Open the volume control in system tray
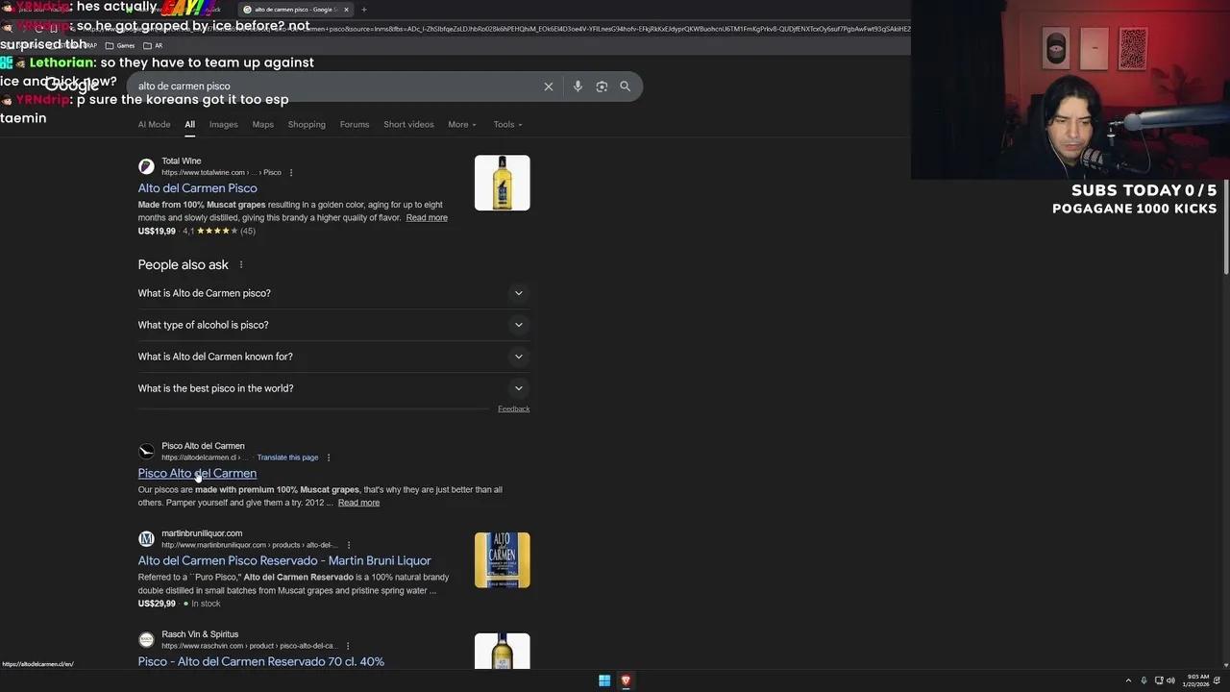1230x692 pixels. pyautogui.click(x=1170, y=680)
